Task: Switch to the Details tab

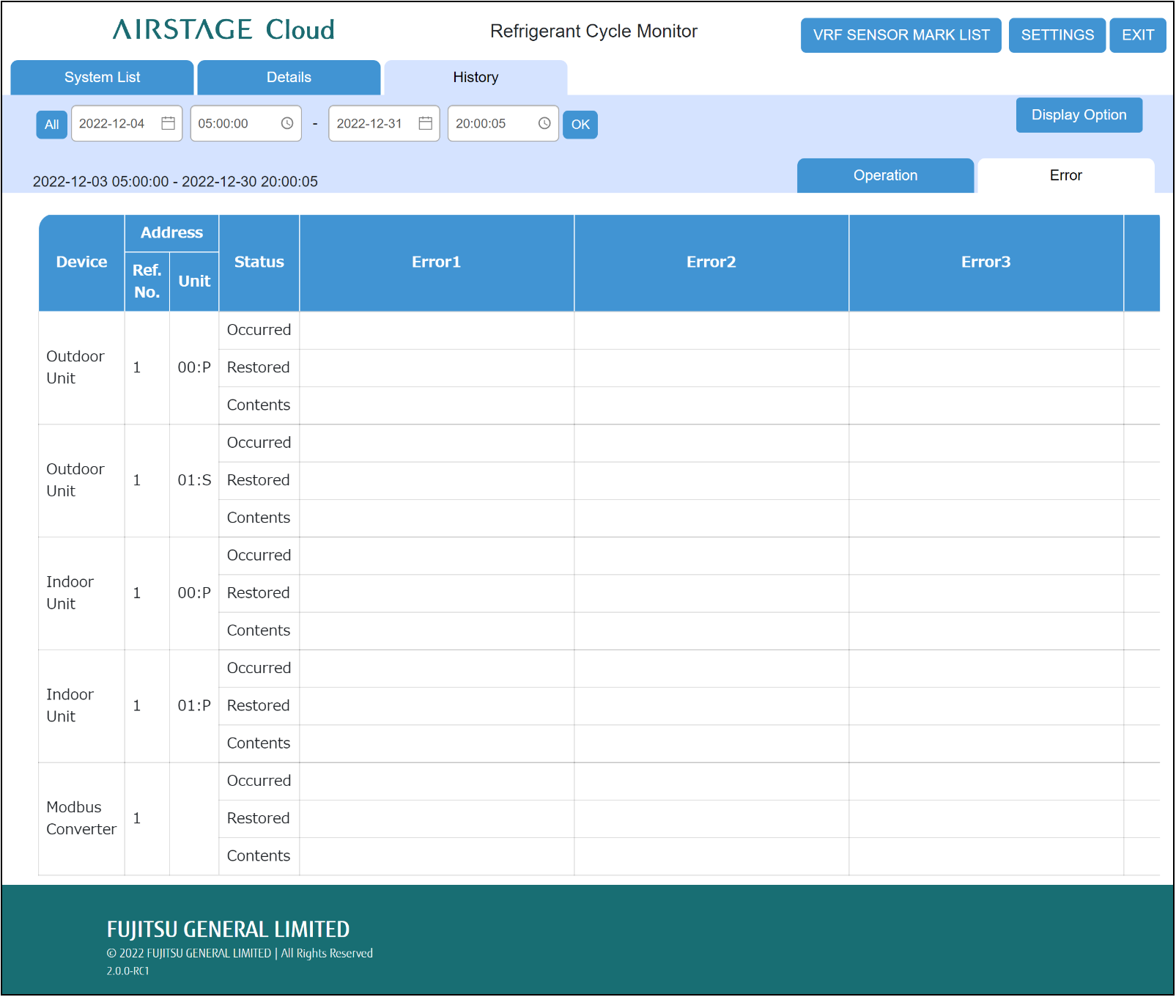Action: pyautogui.click(x=289, y=78)
